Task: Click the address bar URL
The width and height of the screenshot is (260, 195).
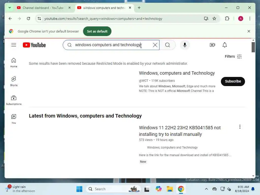Action: click(x=103, y=19)
